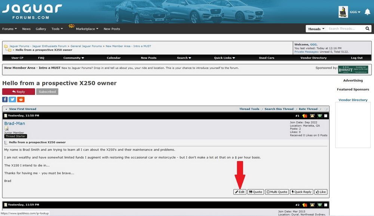
Task: Toggle Multi Quote for Brad-Man's post
Action: tap(277, 192)
